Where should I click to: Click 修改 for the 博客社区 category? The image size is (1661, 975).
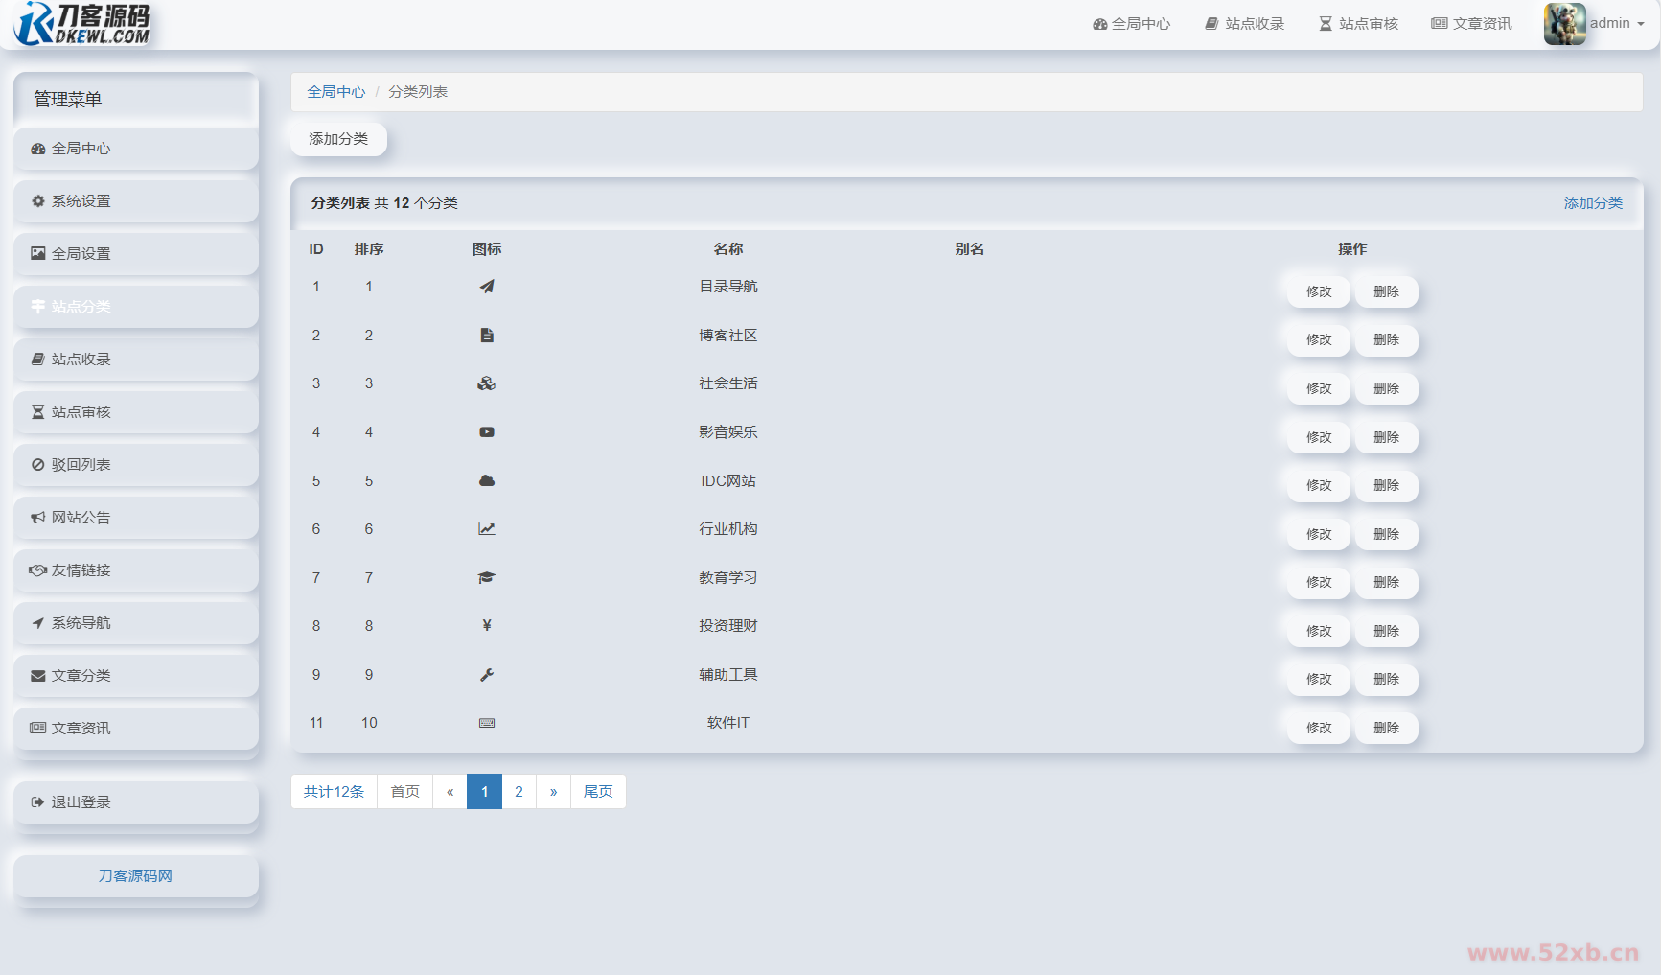pos(1319,339)
